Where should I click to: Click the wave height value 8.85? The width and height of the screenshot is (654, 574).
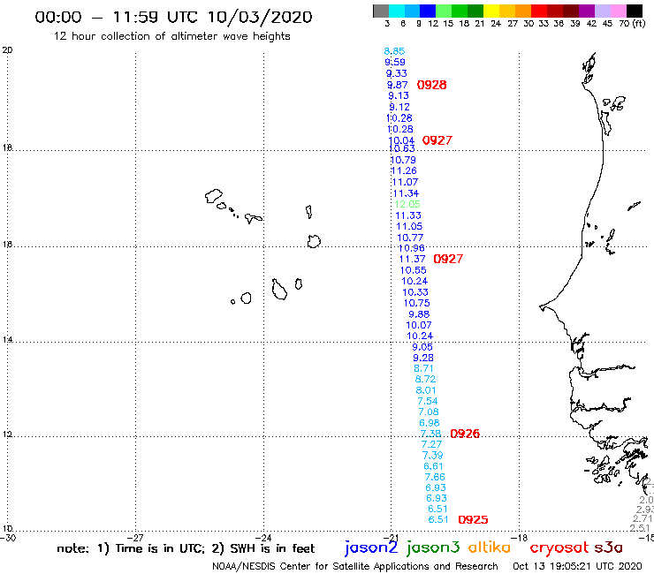(x=394, y=51)
